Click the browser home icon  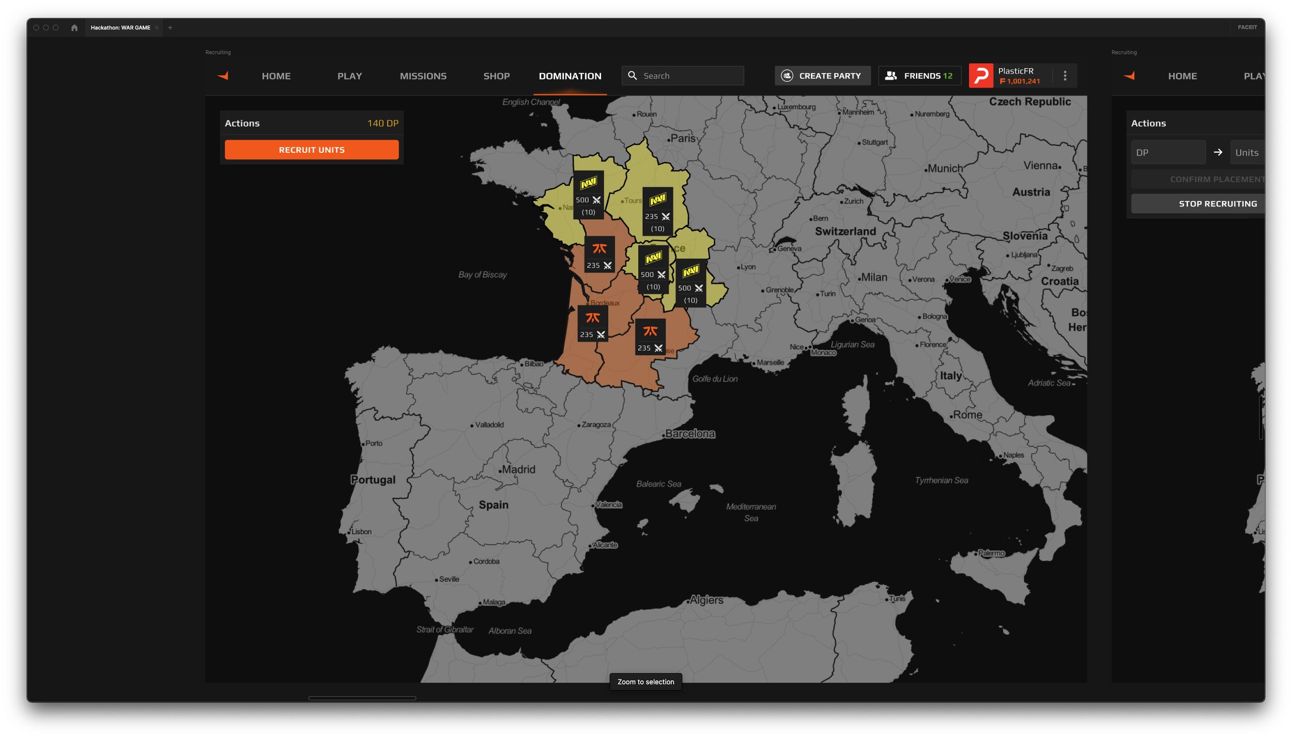(x=74, y=28)
